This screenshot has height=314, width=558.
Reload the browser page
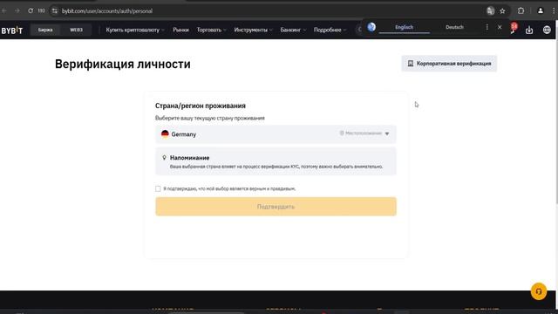tap(31, 11)
